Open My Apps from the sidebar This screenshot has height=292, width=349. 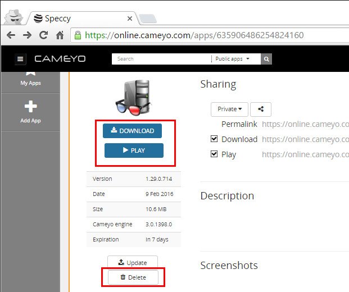(30, 78)
